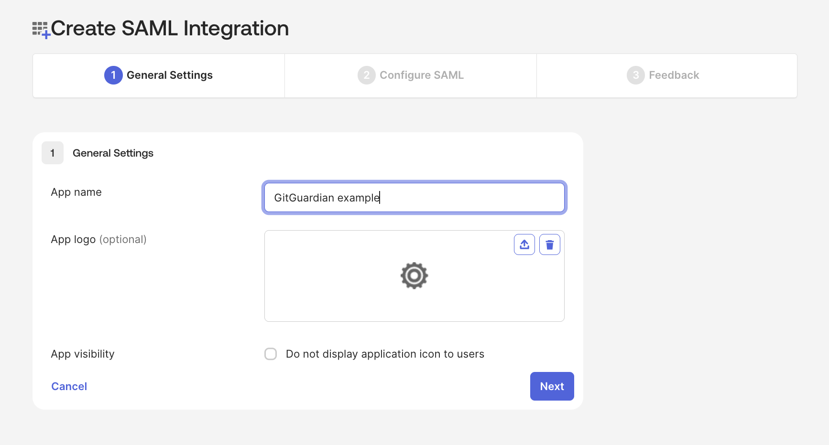Click the grey step 3 circle
This screenshot has width=829, height=445.
point(635,75)
